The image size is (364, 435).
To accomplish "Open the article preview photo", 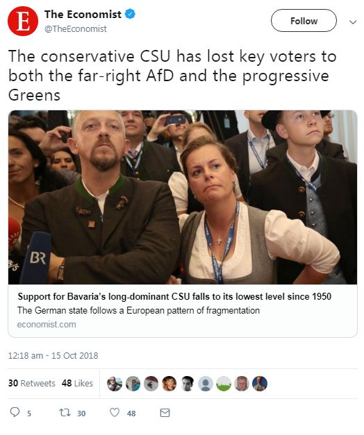I will 183,197.
